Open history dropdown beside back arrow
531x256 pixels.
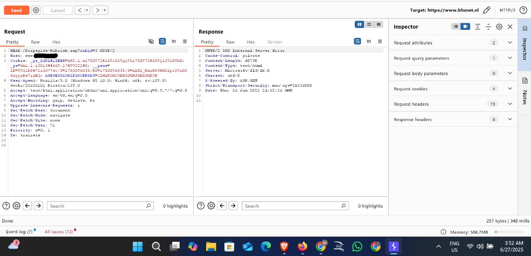[86, 10]
